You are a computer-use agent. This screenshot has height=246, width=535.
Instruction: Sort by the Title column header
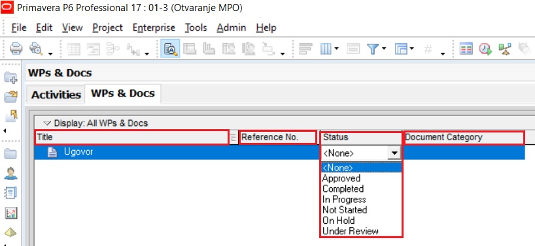(x=132, y=138)
